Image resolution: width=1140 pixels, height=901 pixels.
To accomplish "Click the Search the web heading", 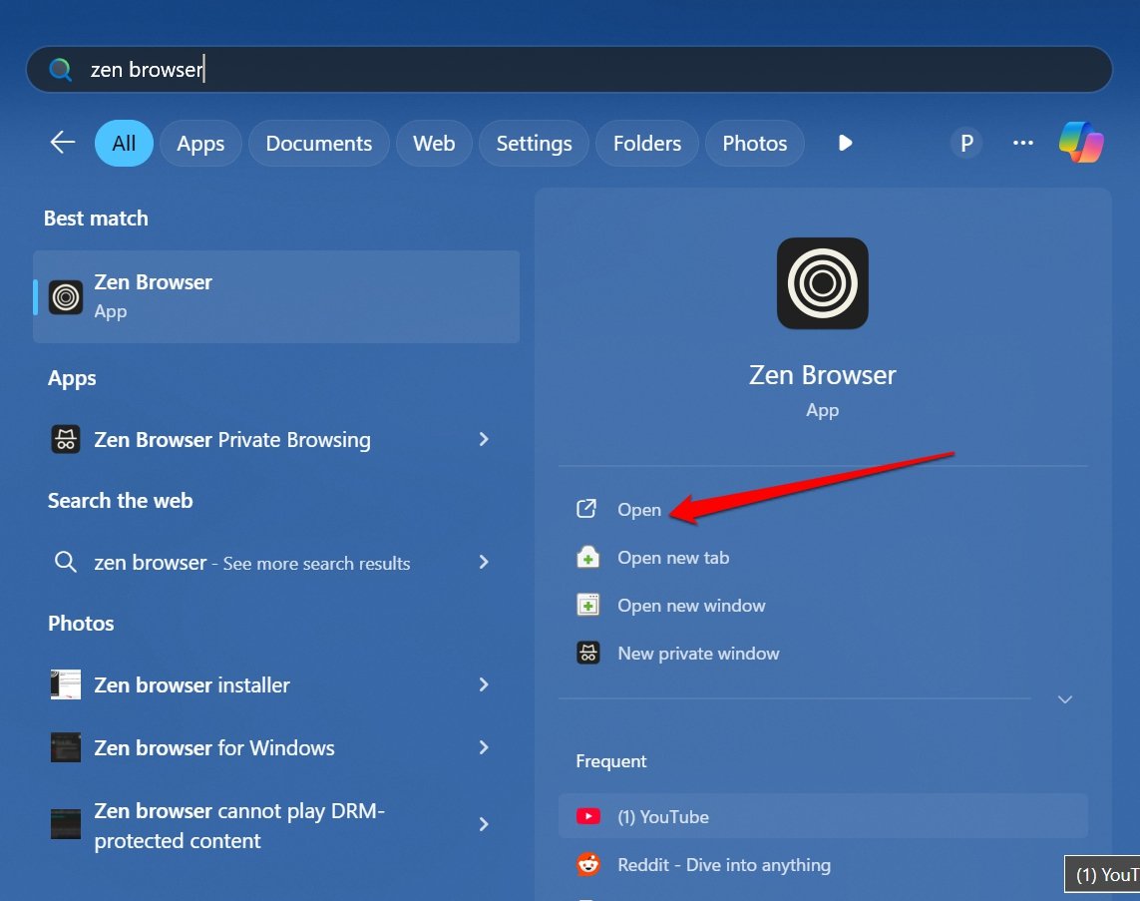I will (x=120, y=501).
